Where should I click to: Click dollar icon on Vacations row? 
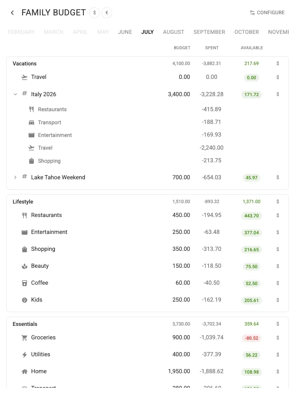click(x=278, y=63)
